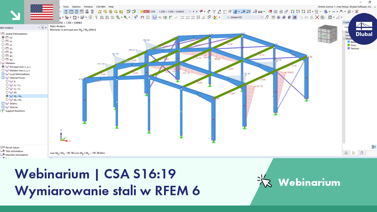The image size is (377, 212).
Task: Click the Str.3 design situation badge
Action: [x=146, y=11]
